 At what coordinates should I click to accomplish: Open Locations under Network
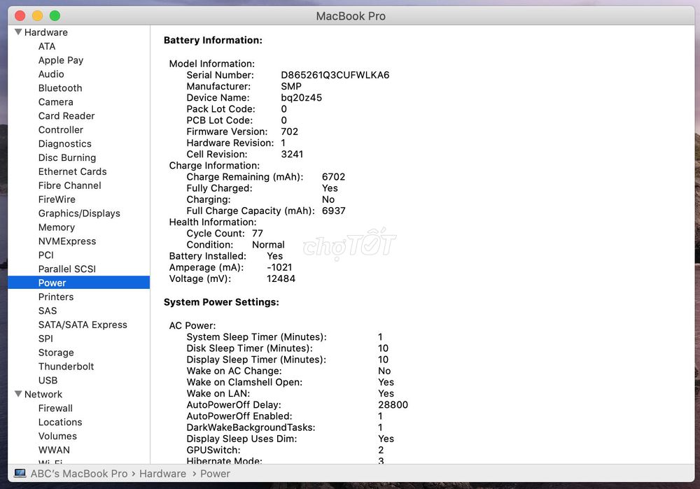pos(60,422)
